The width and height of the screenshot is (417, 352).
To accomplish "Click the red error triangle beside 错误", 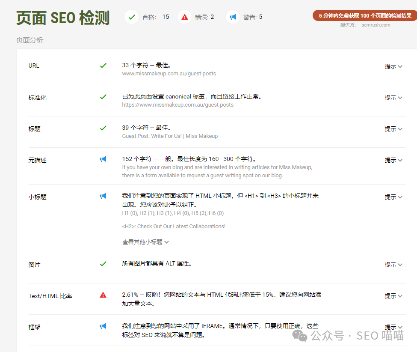I will (184, 17).
